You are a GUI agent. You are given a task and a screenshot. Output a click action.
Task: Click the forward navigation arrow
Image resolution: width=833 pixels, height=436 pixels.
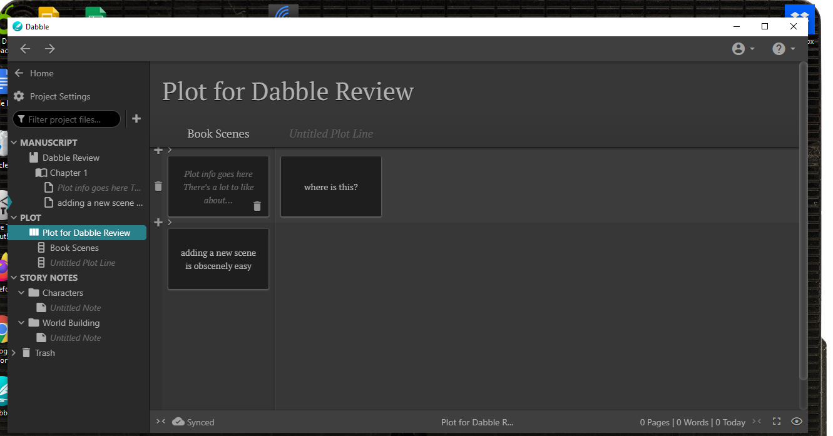tap(50, 49)
